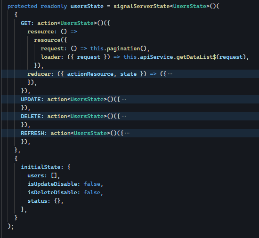
Task: Click the GET property key
Action: [x=25, y=23]
